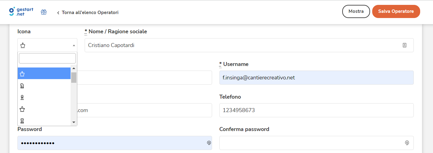Choose the chess knight icon option
Screen dimensions: 433x153
pyautogui.click(x=44, y=86)
